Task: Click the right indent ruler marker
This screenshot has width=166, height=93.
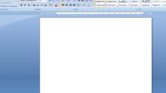Action: [144, 13]
